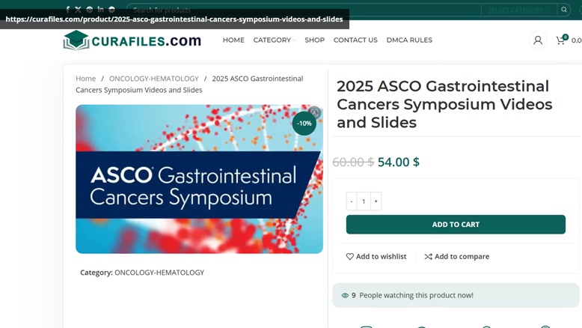Click the search magnifier icon
Viewport: 582px width, 328px height.
point(564,10)
